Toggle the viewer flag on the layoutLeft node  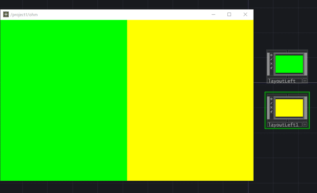click(271, 55)
